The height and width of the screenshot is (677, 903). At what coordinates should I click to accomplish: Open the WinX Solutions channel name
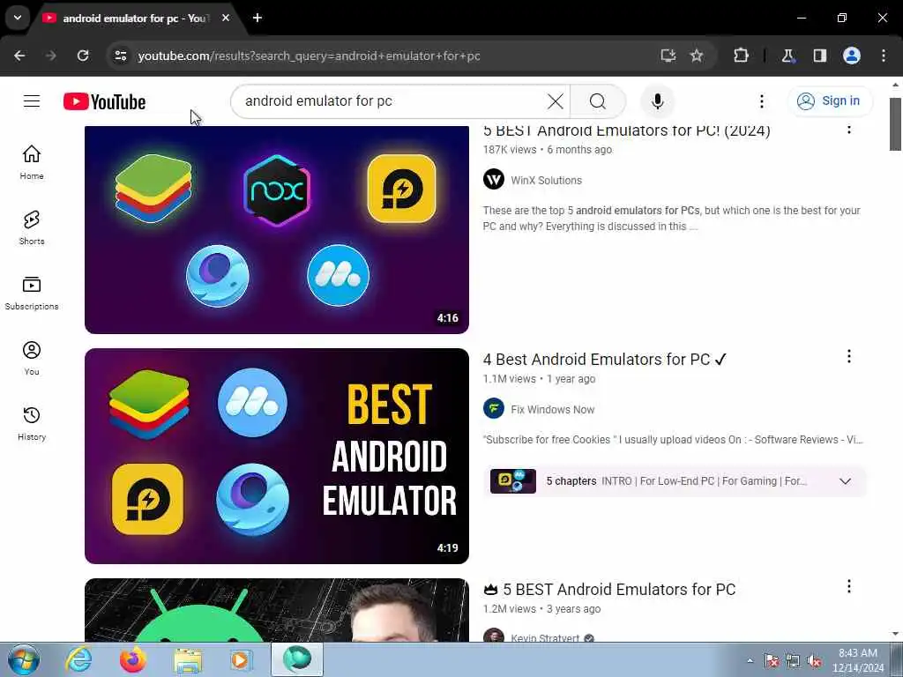[546, 180]
